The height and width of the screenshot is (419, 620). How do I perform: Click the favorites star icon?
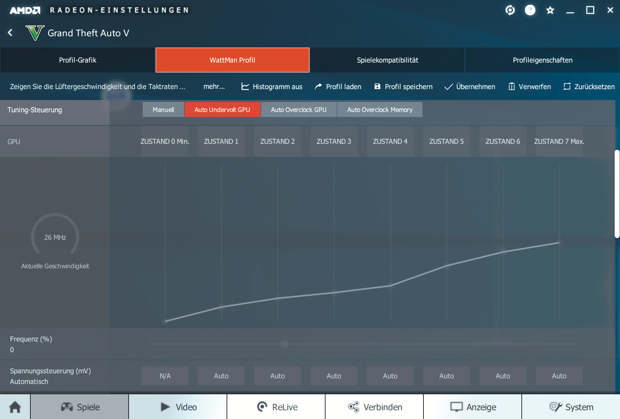pos(550,10)
